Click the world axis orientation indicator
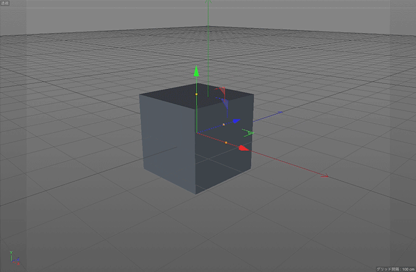The image size is (416, 272). [x=15, y=258]
